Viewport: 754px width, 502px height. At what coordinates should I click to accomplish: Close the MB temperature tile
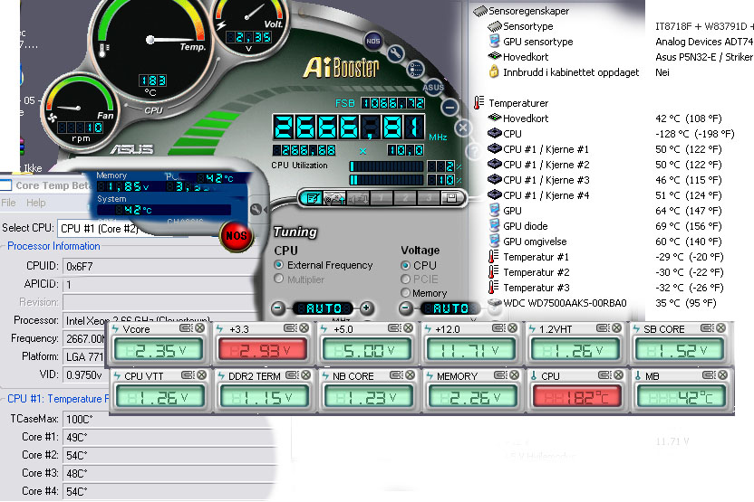pos(722,374)
